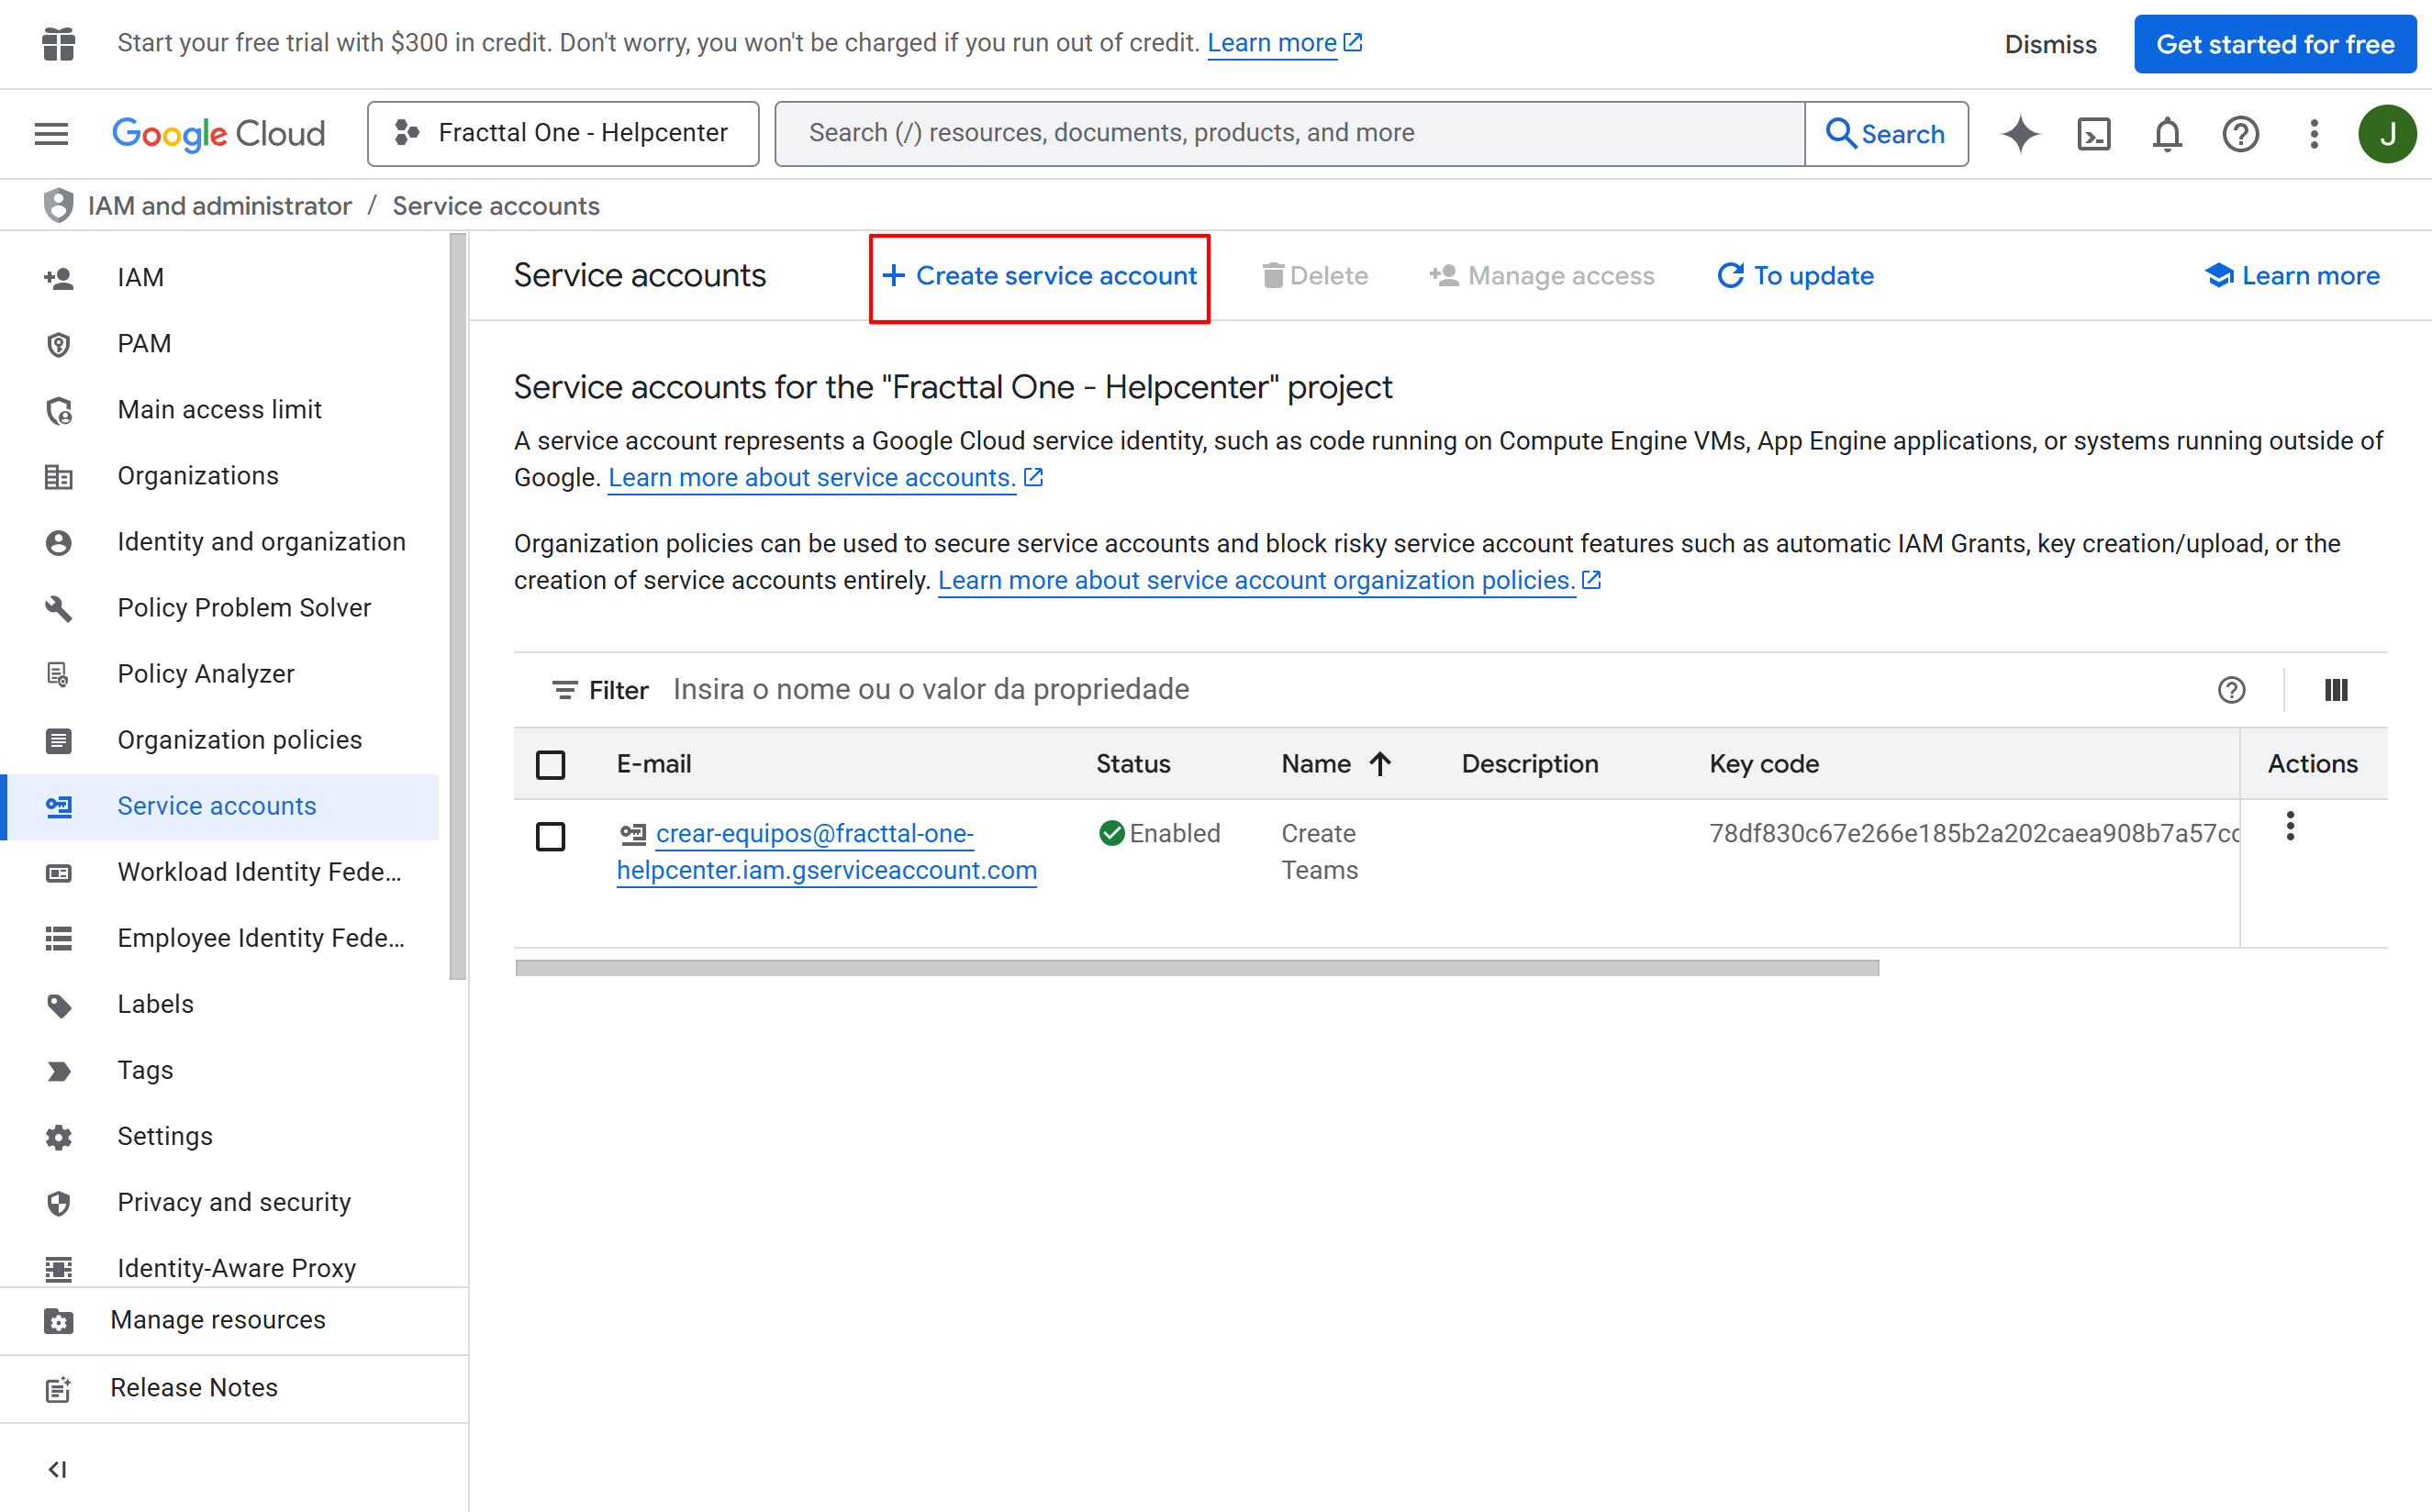Activate Cloud Shell terminal icon
The width and height of the screenshot is (2432, 1512).
click(2093, 133)
